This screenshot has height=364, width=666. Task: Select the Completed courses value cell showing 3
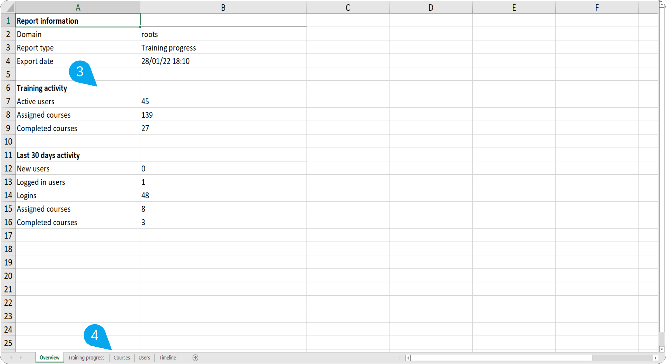pyautogui.click(x=223, y=222)
